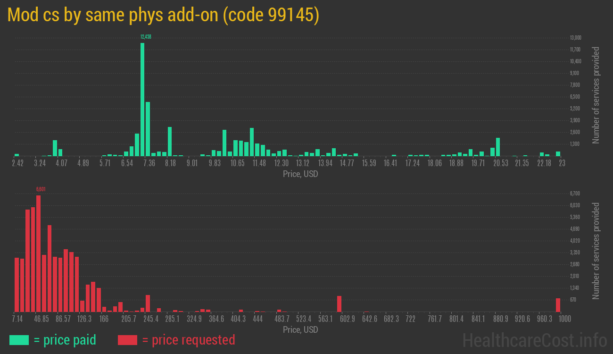Click the green bar near the 8.18 tick
This screenshot has width=613, height=354.
coord(170,141)
